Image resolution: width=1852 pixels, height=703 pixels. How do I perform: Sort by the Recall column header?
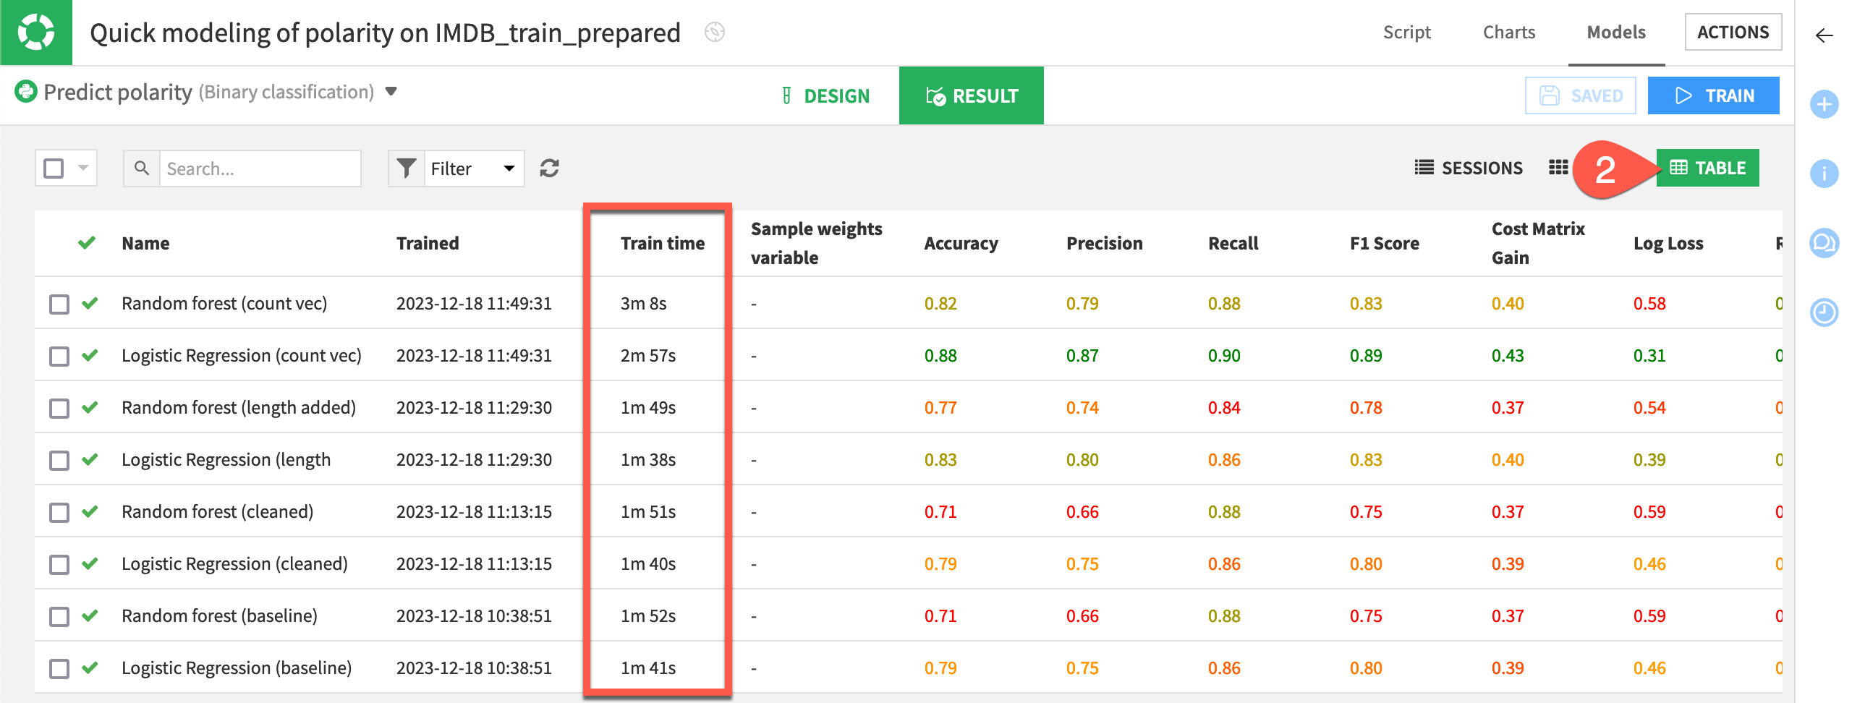click(x=1233, y=243)
